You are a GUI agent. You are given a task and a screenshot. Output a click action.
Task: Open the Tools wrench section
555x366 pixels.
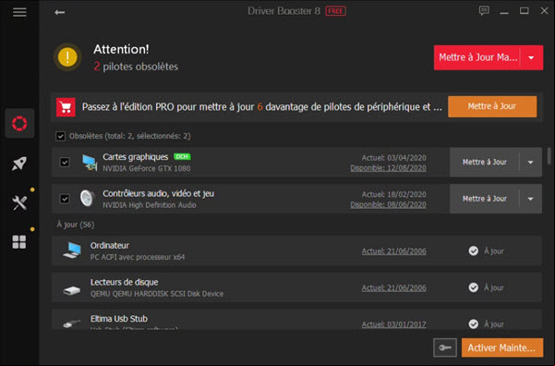[19, 202]
